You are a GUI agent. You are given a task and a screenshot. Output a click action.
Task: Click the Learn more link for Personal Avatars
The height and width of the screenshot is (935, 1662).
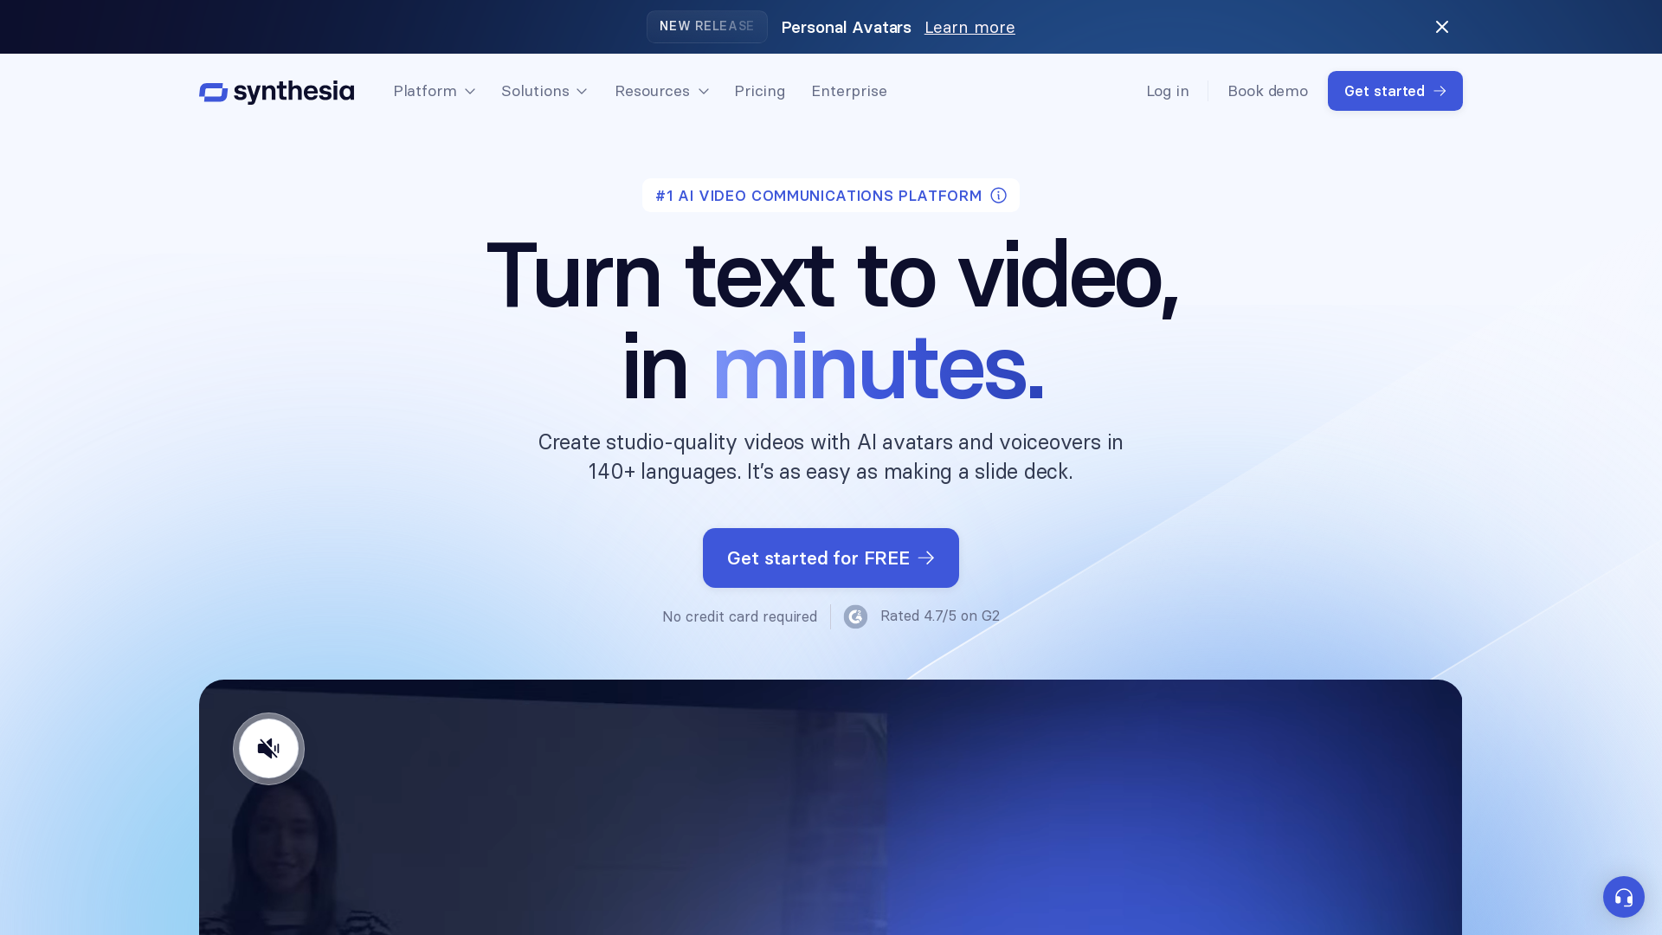969,26
